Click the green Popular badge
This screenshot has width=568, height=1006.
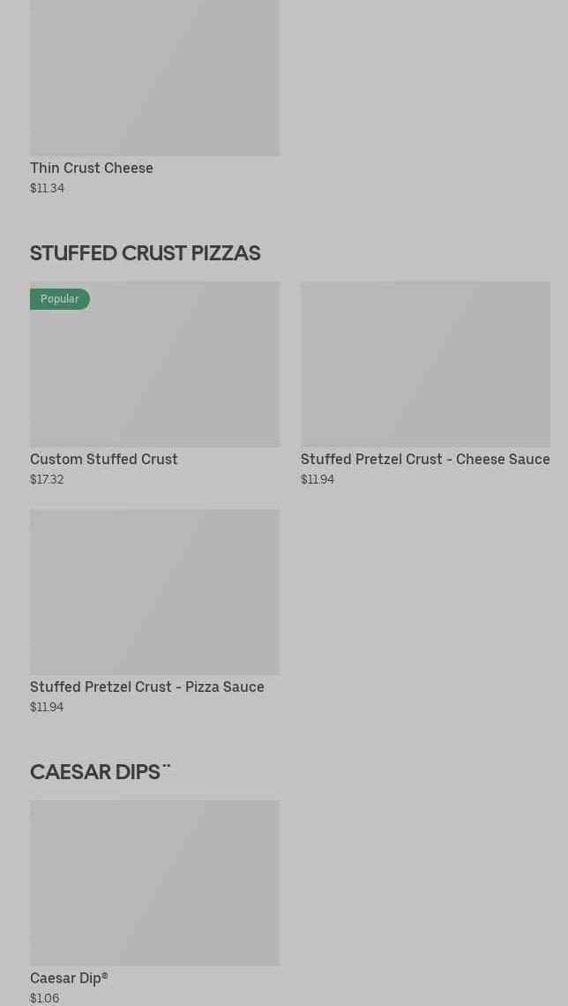tap(60, 299)
